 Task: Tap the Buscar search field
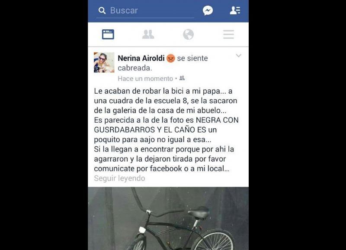click(145, 10)
